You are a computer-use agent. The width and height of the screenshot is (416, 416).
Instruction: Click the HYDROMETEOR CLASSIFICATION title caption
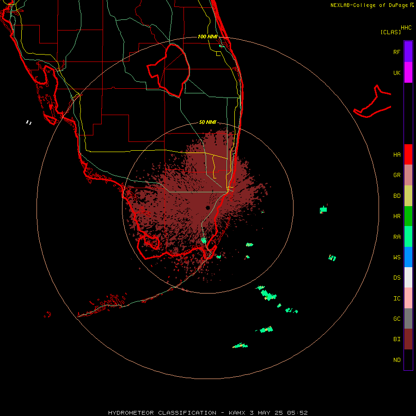pos(208,413)
